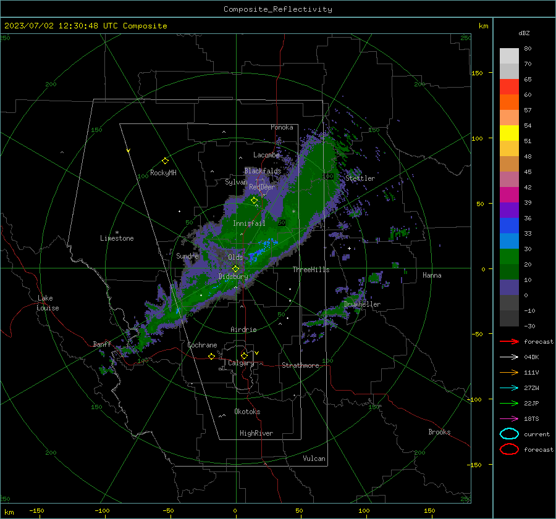This screenshot has width=556, height=519.
Task: Click the Calgary city label
Action: (x=241, y=363)
